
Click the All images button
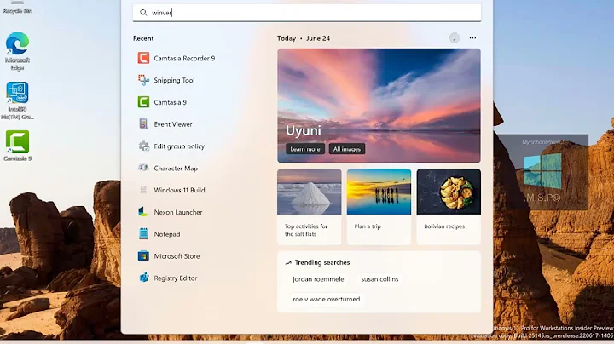(347, 149)
